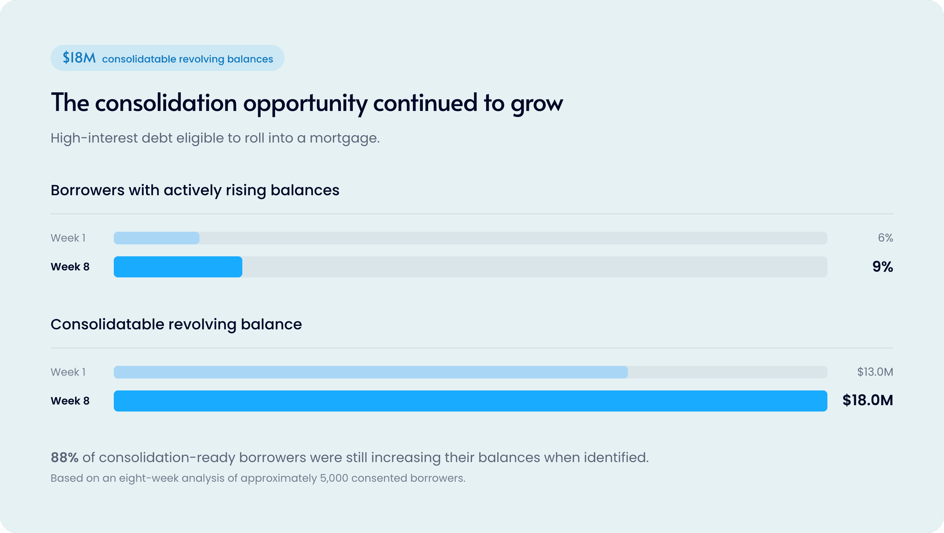Click the bold 9% value label
944x533 pixels.
(883, 267)
